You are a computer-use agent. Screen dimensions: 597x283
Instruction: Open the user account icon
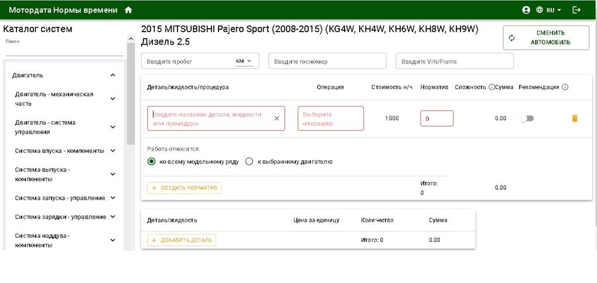(526, 11)
